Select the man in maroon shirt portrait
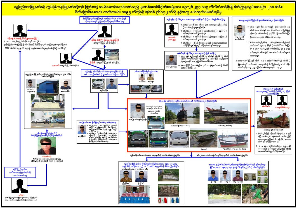Screen dimensions: 297x208 click(x=237, y=175)
